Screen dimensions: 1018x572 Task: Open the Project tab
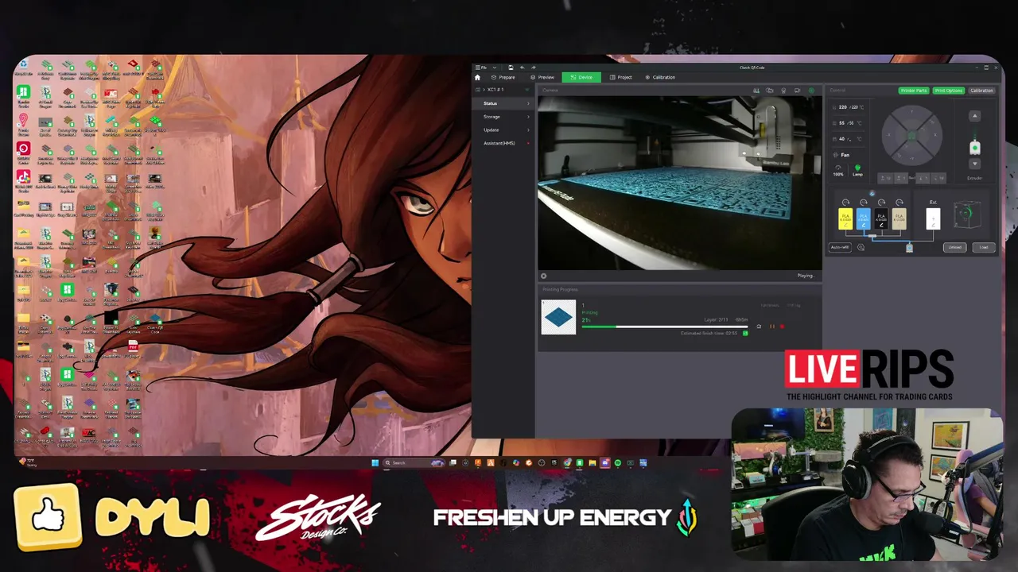pos(620,77)
